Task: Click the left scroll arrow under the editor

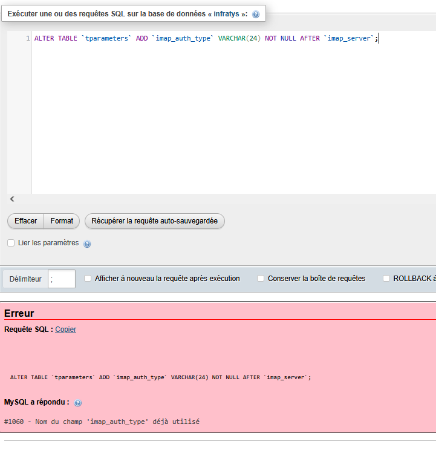Action: 12,199
